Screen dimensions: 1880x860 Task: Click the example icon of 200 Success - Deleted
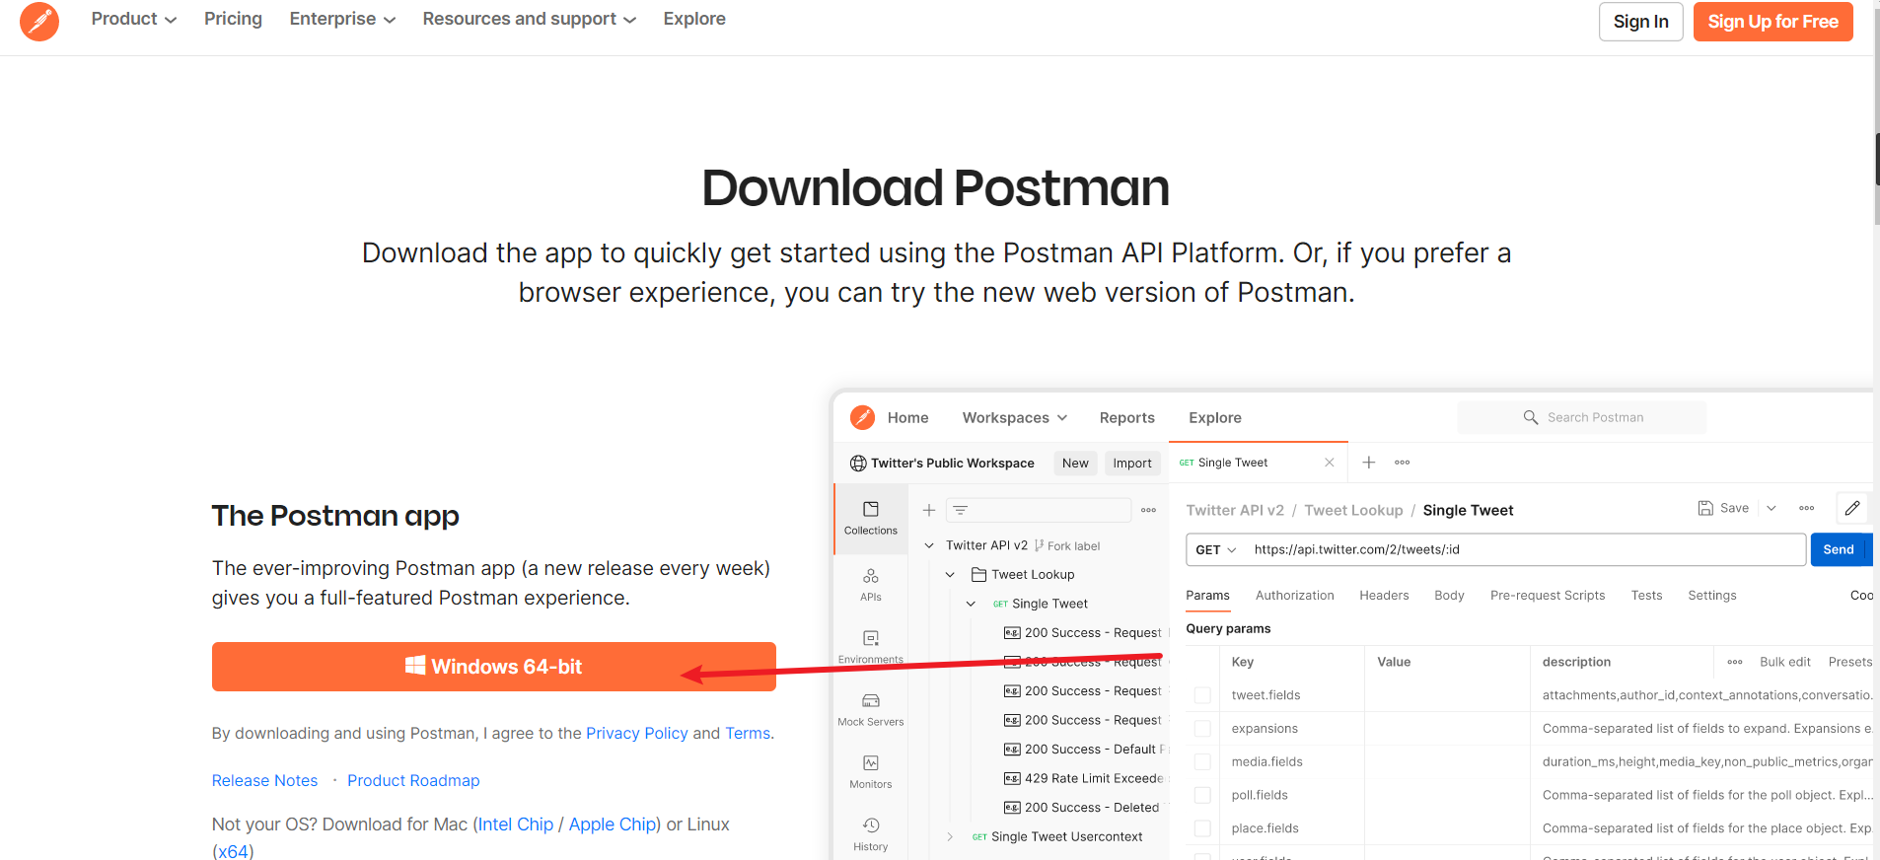(1012, 808)
